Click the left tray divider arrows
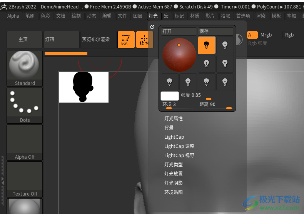The width and height of the screenshot is (304, 214). coord(3,181)
